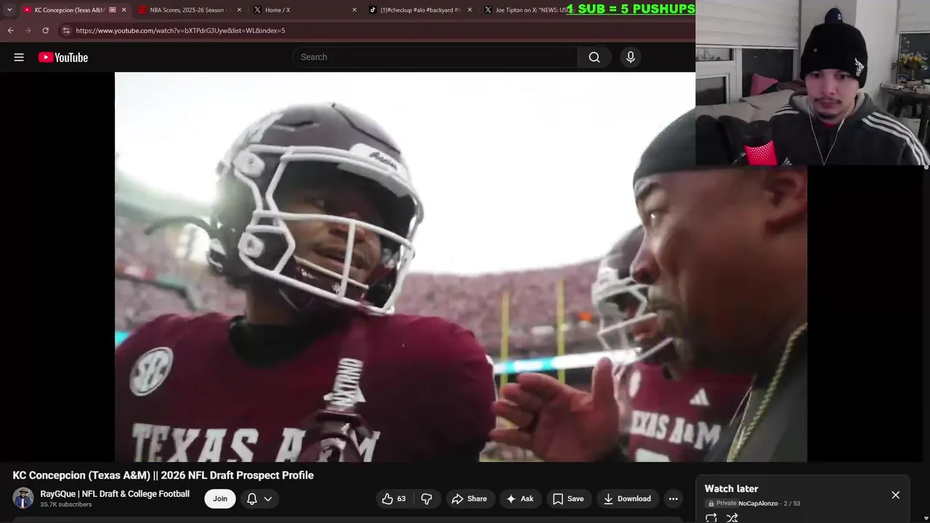Reload the page with the refresh icon
930x523 pixels.
45,31
